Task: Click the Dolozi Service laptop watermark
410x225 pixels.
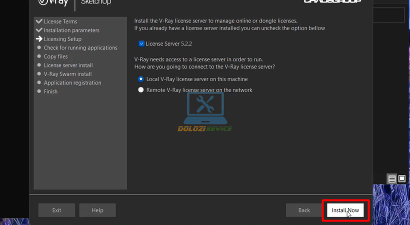Action: coord(205,112)
